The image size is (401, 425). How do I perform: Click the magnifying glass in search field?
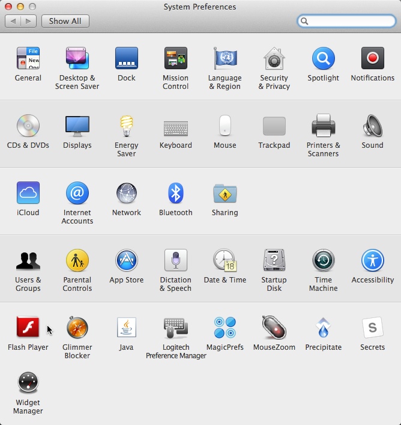tap(304, 21)
